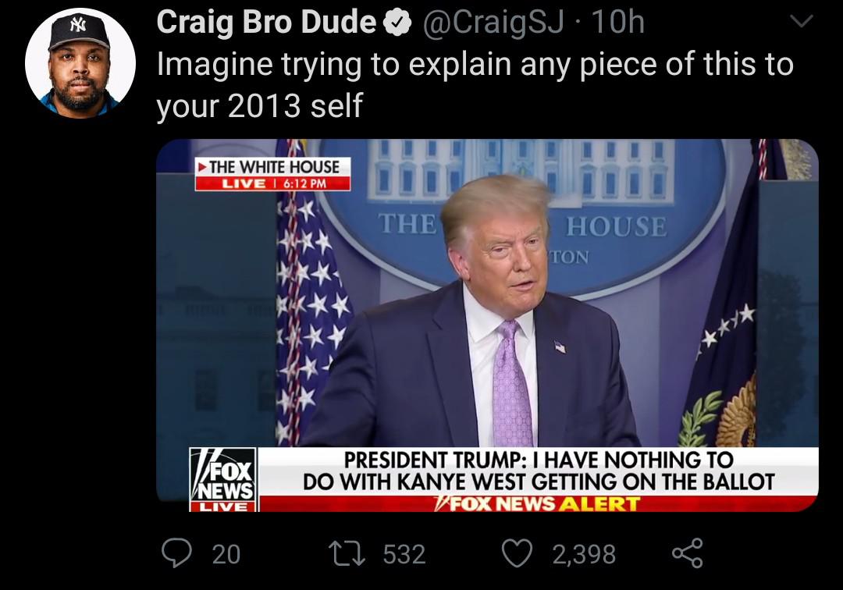Image resolution: width=843 pixels, height=590 pixels.
Task: Open the tweet options chevron
Action: pos(802,22)
